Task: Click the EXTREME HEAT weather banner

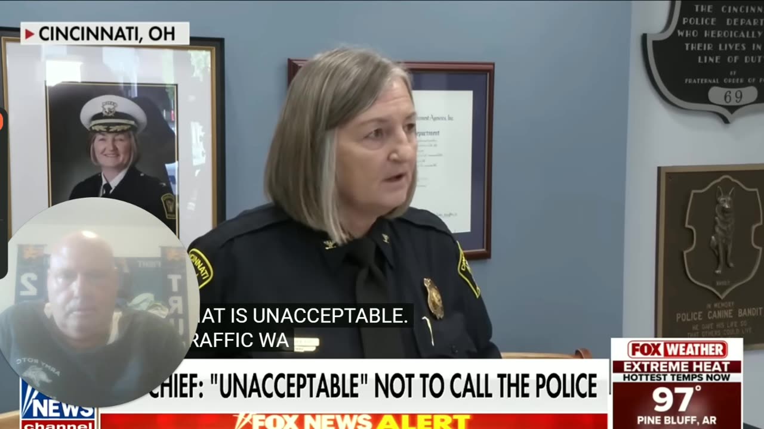Action: pyautogui.click(x=677, y=366)
